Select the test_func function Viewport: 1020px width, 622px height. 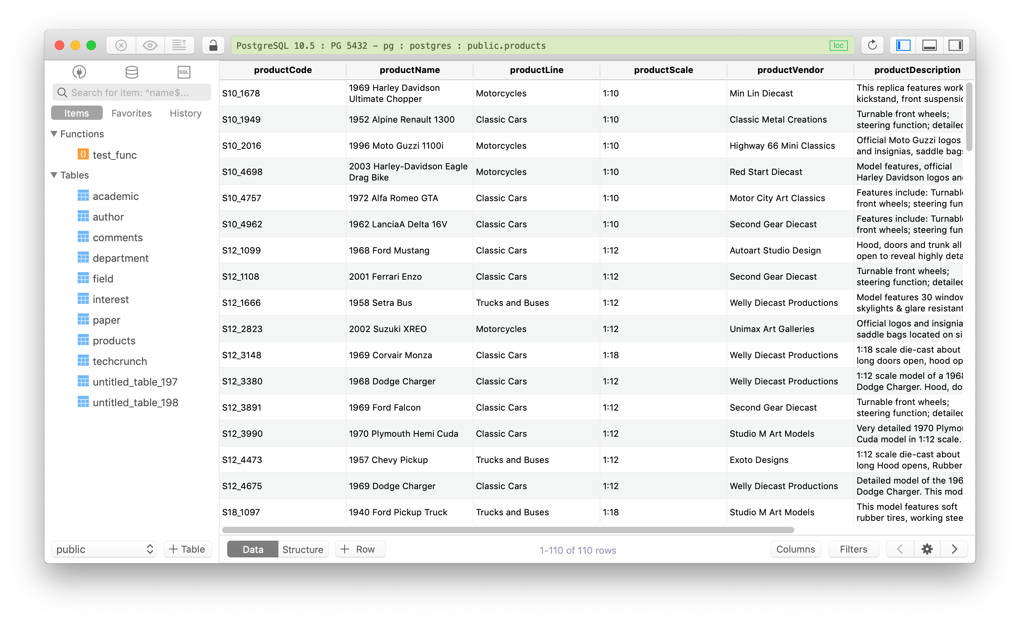pos(115,155)
